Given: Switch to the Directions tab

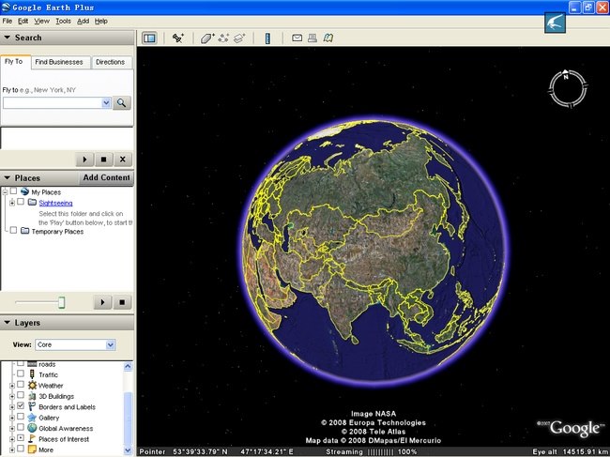Looking at the screenshot, I should pos(111,62).
